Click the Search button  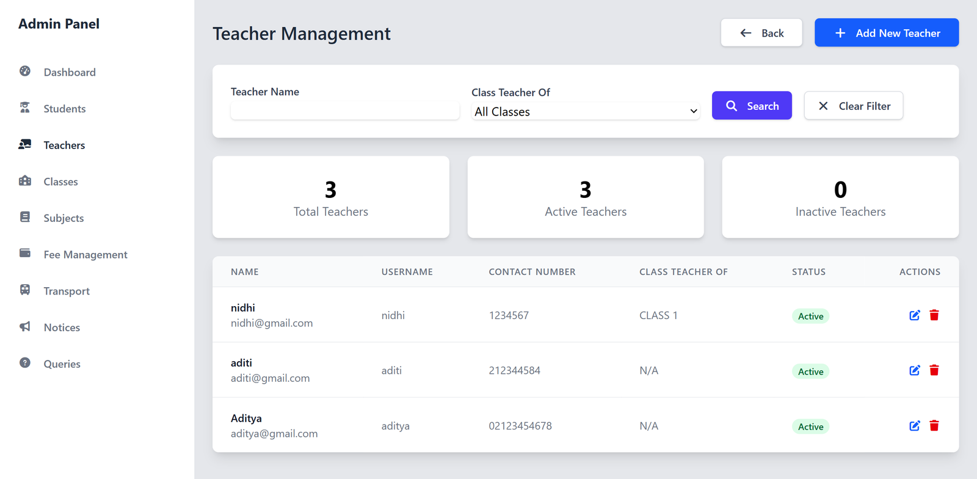pos(751,106)
